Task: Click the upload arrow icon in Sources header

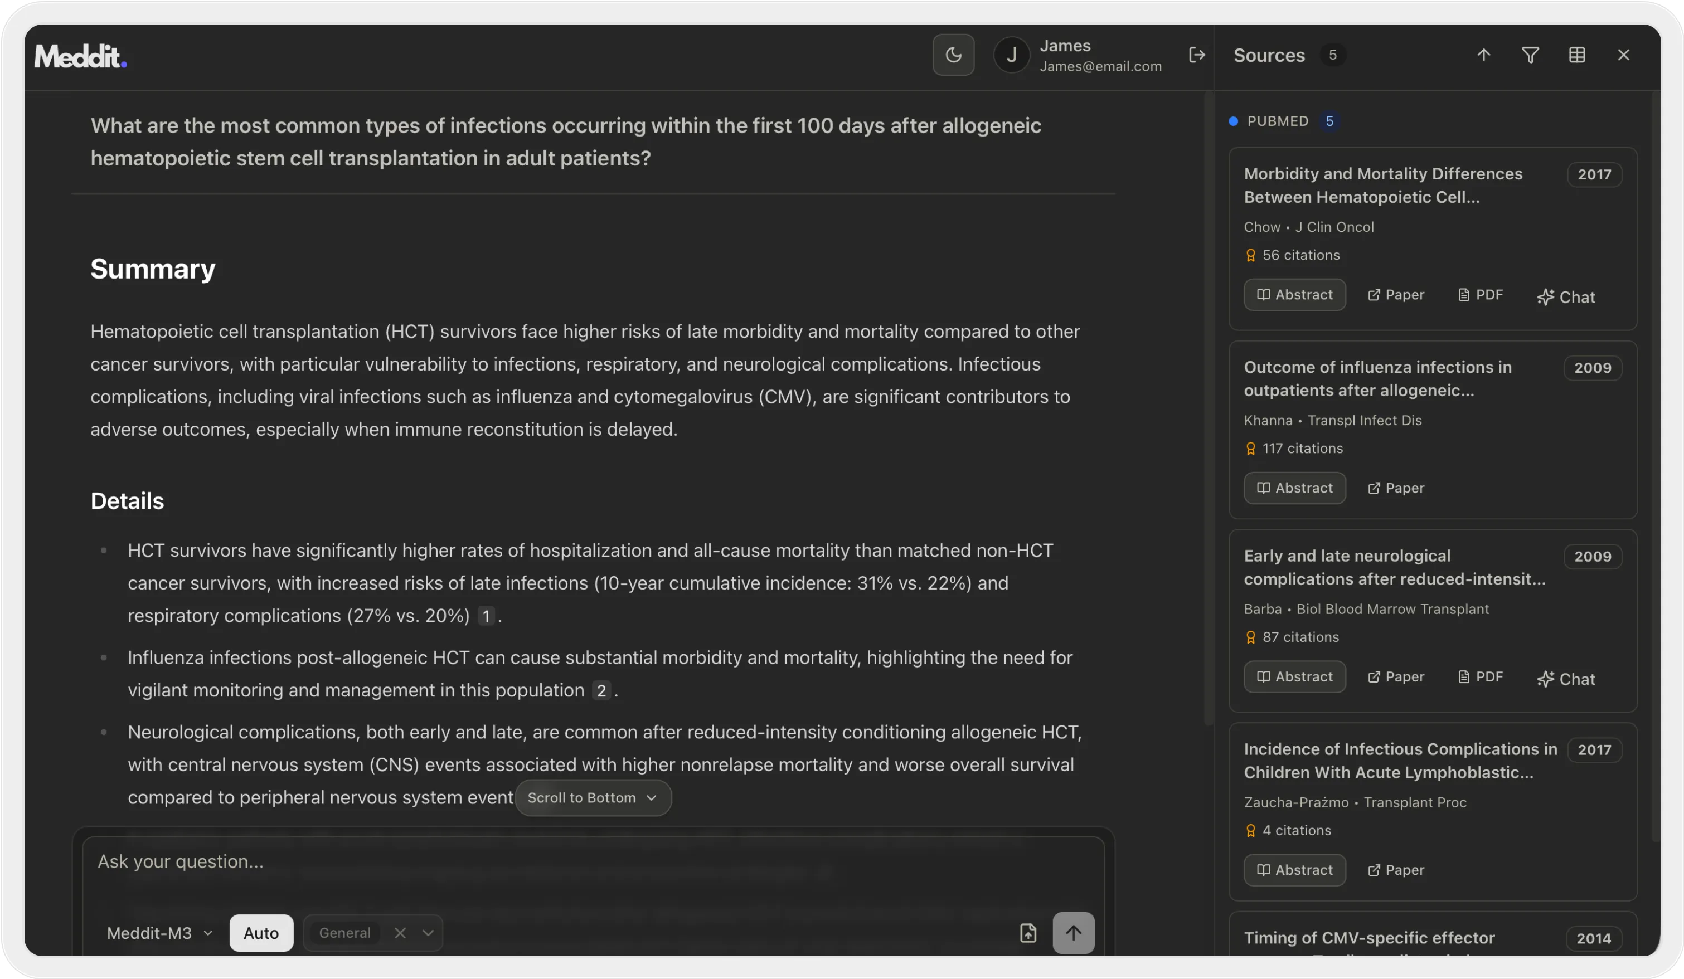Action: [x=1483, y=55]
